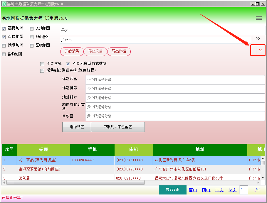
Task: Sort by the 手机 column header
Action: point(92,150)
